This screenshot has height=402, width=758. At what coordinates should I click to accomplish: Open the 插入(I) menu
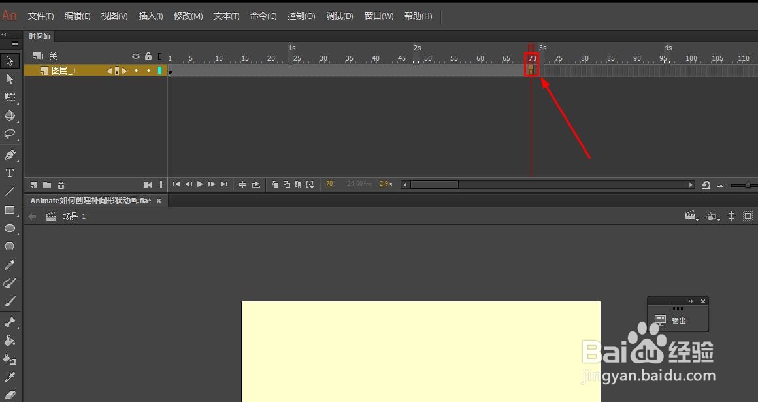pos(151,16)
